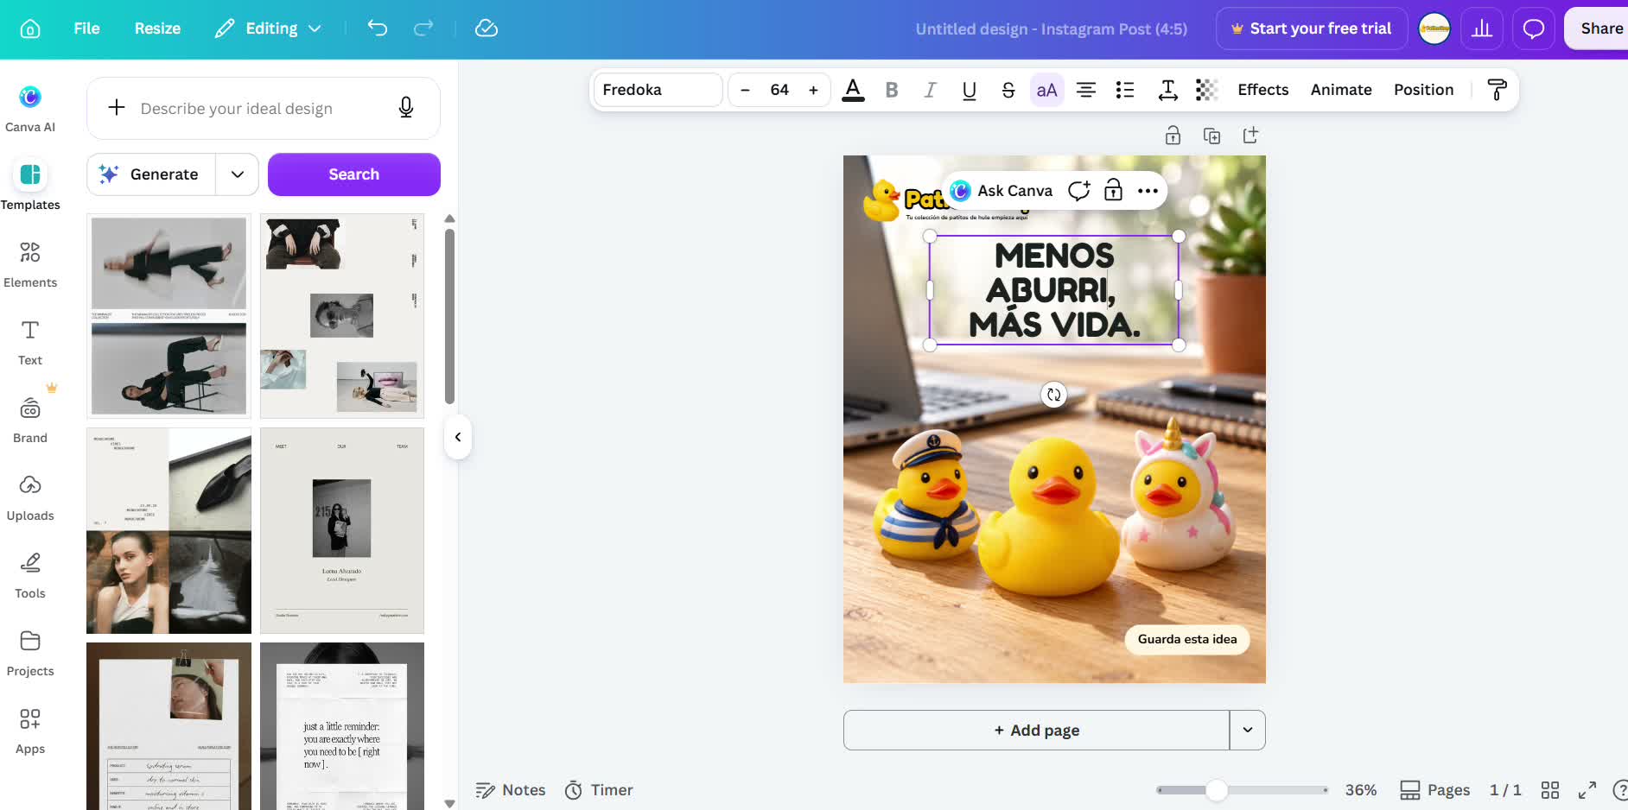Image resolution: width=1628 pixels, height=810 pixels.
Task: Click the Add page button
Action: (1036, 730)
